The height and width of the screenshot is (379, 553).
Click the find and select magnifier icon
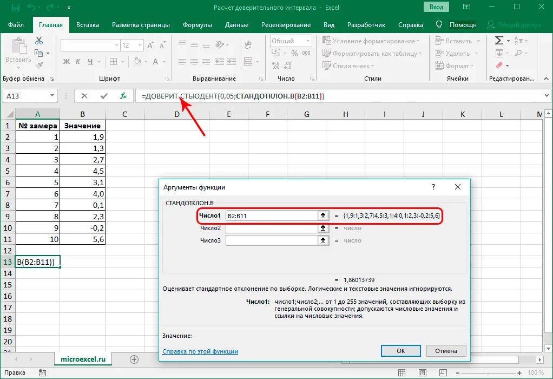tap(518, 53)
